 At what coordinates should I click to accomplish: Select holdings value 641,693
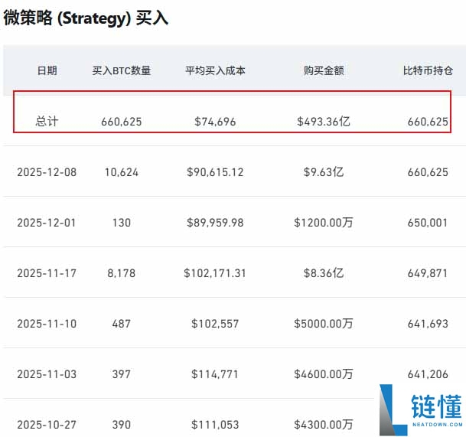tap(428, 324)
